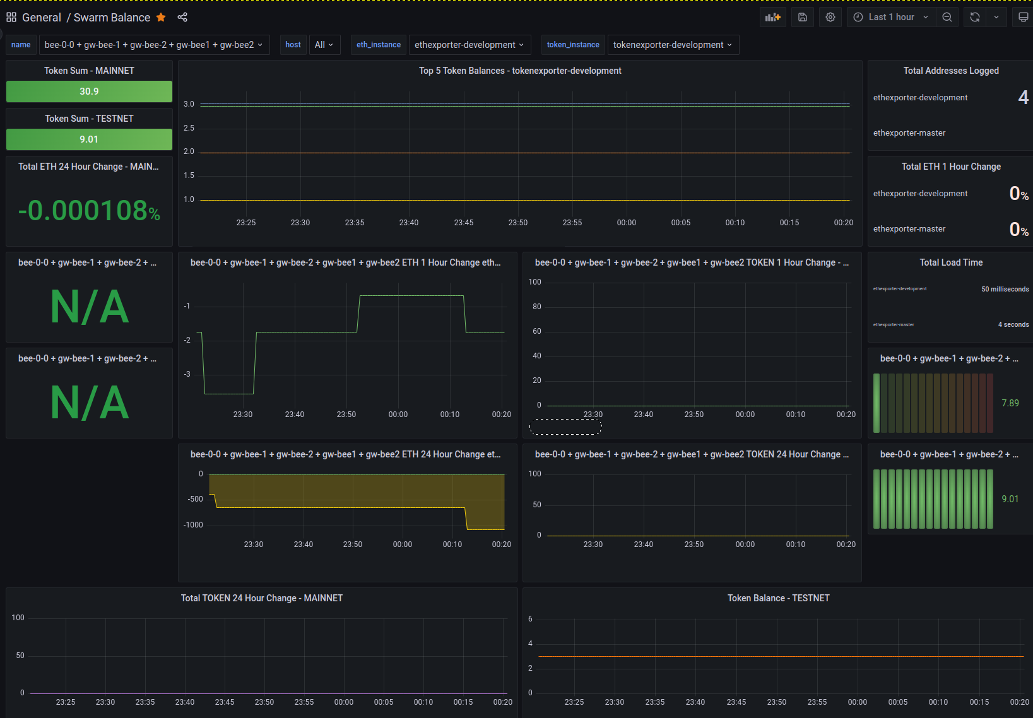Open dashboard settings with the gear icon
Screen dimensions: 1033x718
click(830, 17)
